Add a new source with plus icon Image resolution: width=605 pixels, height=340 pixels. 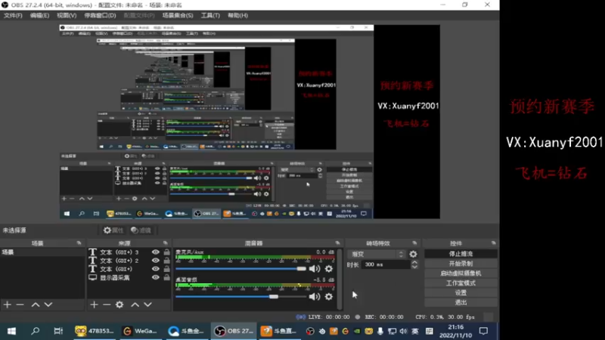coord(94,304)
